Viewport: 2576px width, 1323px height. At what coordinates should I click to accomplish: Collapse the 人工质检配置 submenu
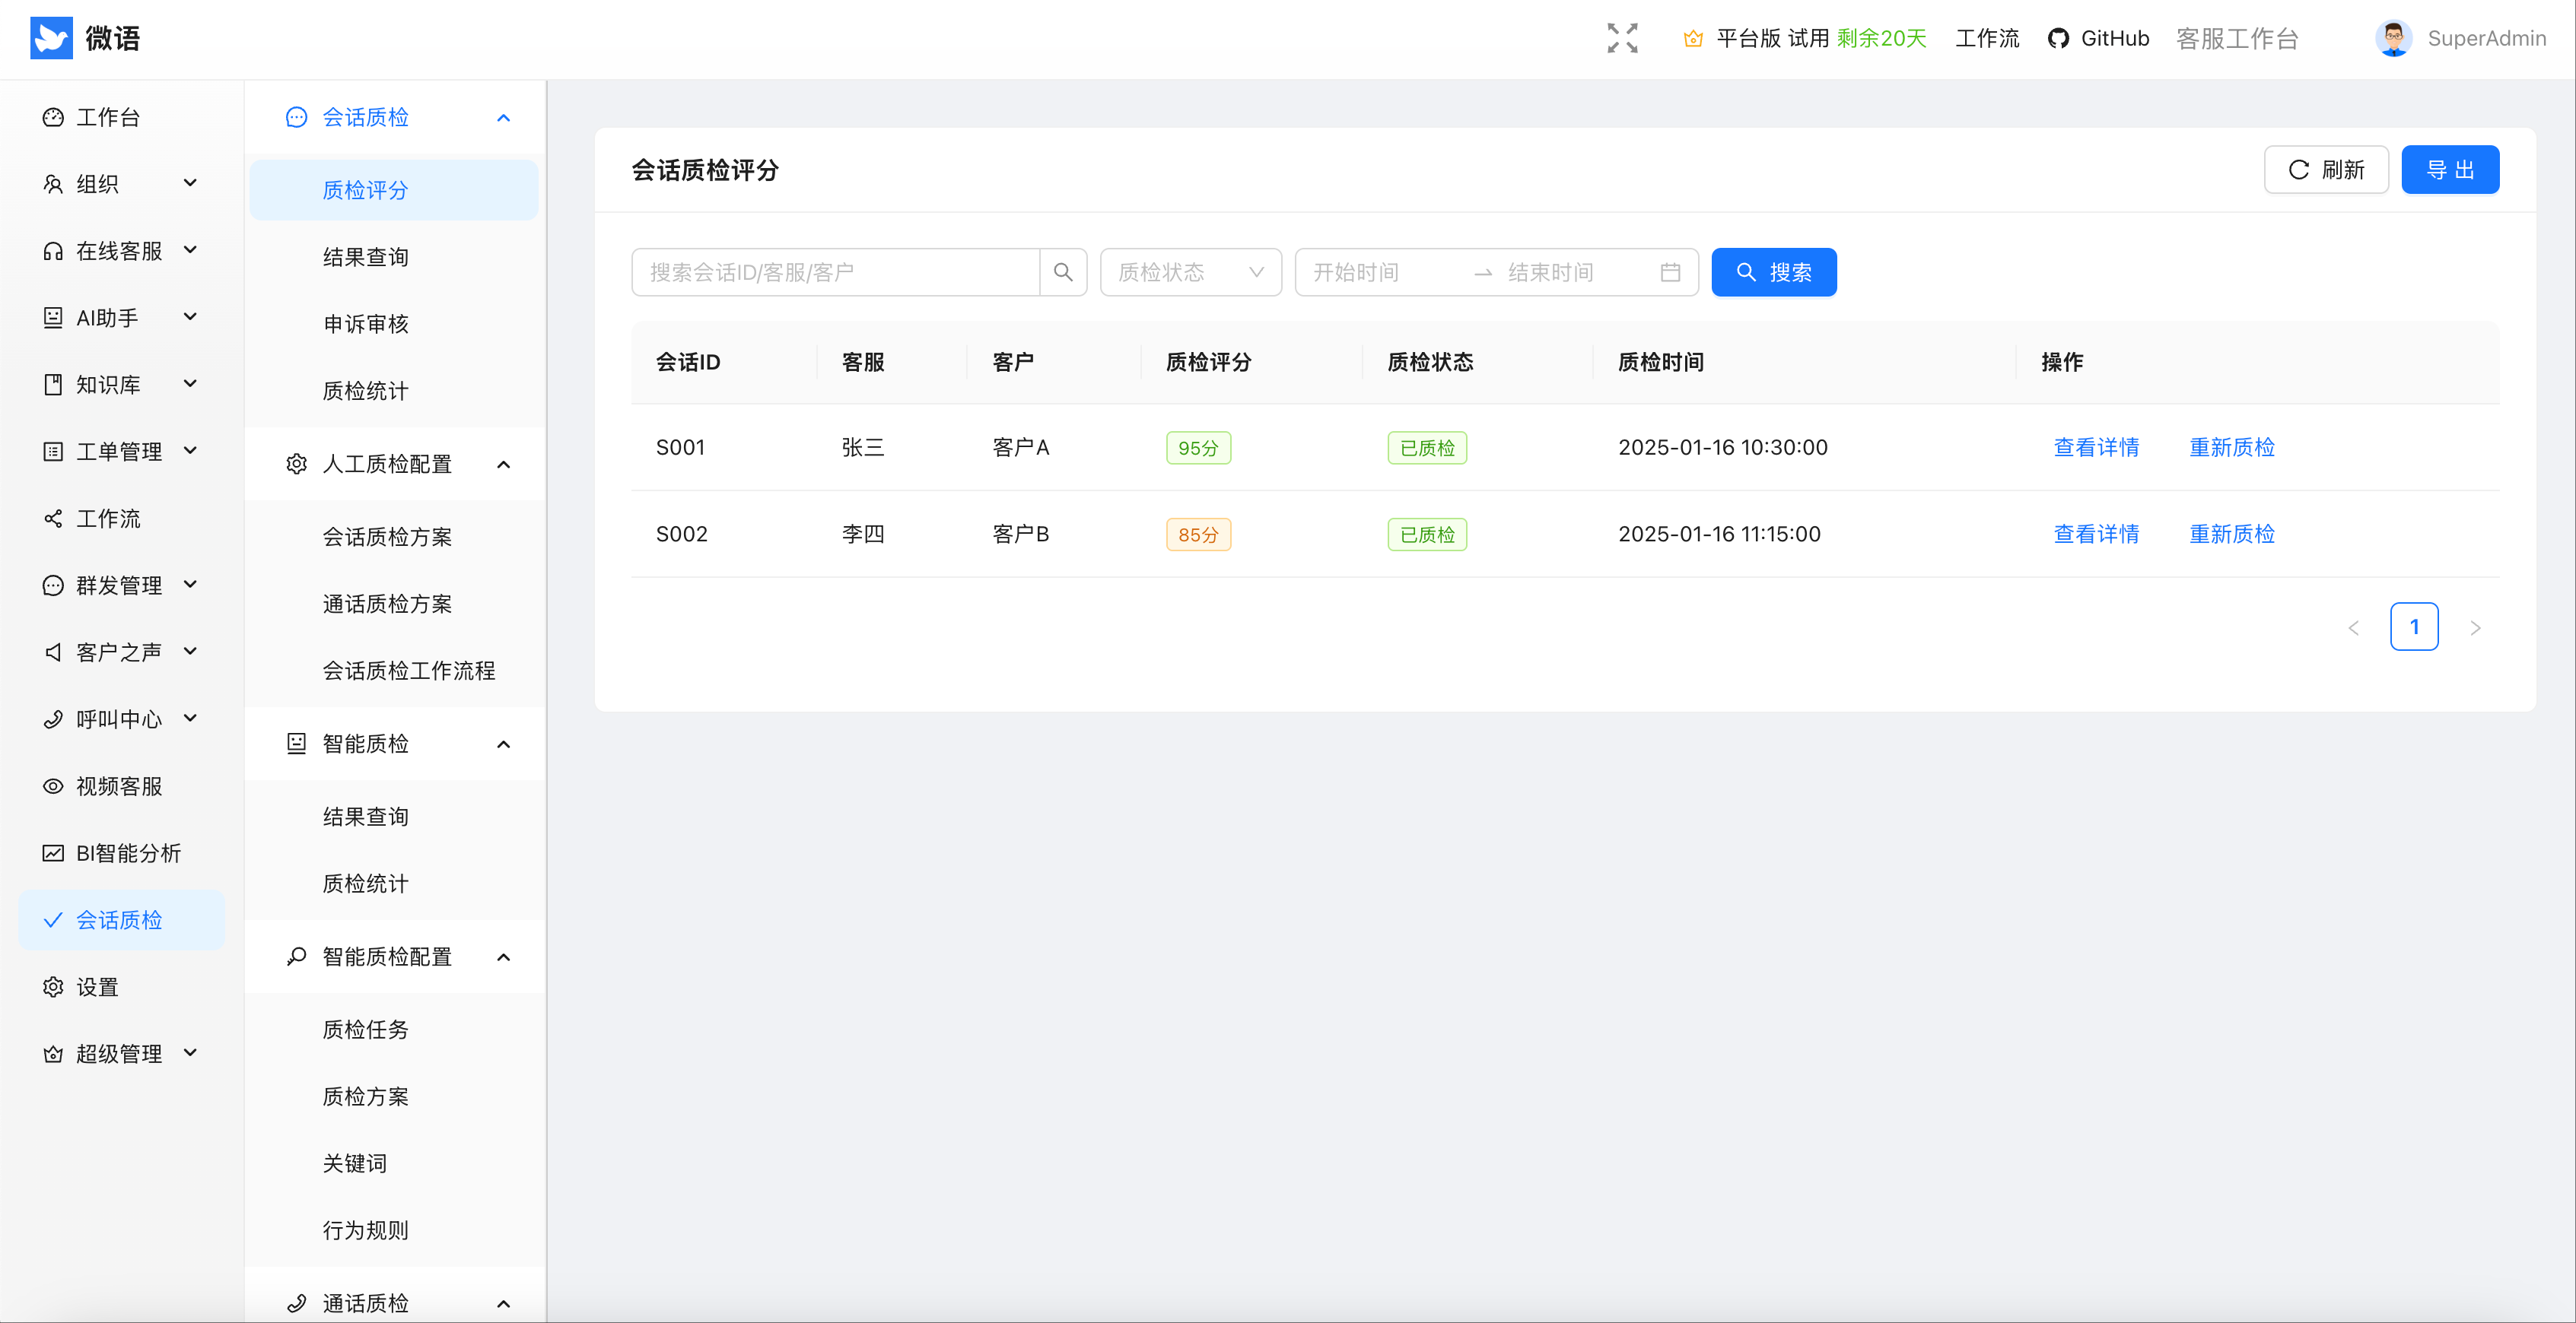point(503,464)
